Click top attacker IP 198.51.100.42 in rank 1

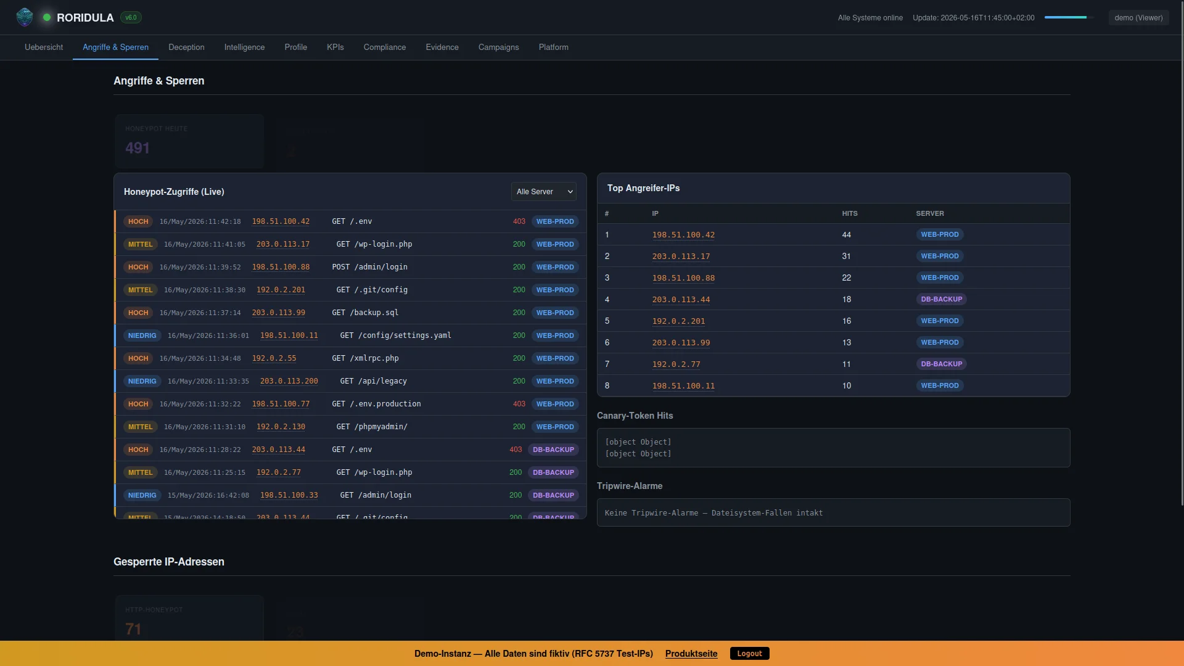(x=683, y=235)
